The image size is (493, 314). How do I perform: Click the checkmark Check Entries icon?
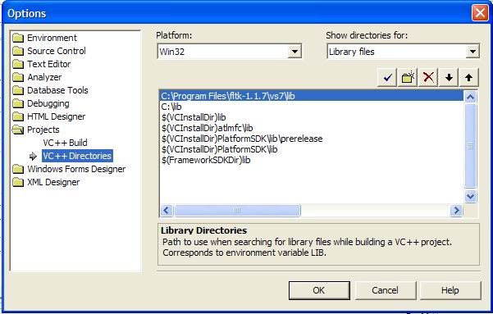point(387,77)
